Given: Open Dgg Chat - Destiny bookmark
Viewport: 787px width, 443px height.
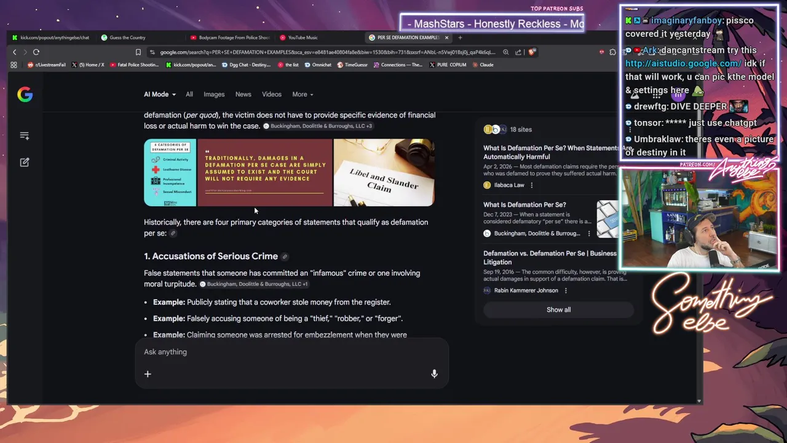Looking at the screenshot, I should 245,65.
